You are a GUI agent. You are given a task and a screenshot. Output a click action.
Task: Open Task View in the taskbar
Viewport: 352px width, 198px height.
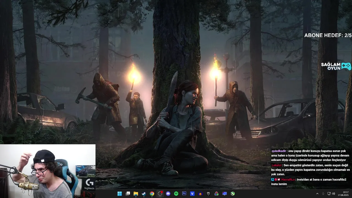(128, 194)
